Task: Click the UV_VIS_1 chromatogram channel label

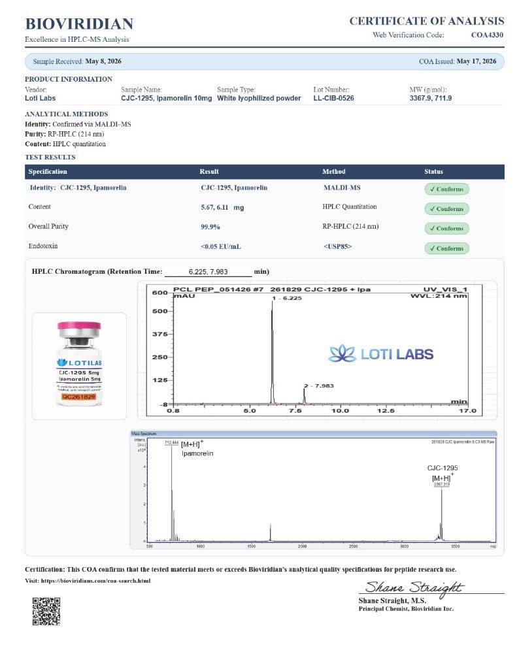Action: (x=445, y=289)
